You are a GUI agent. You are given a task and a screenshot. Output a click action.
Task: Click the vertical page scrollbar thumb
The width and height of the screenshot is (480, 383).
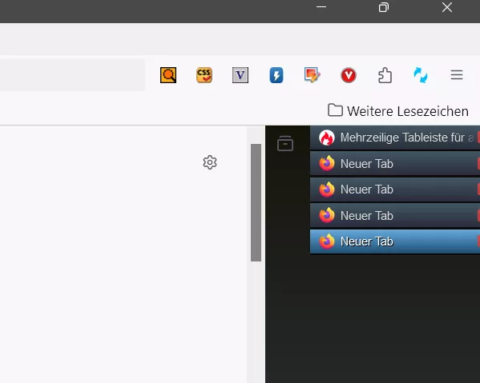click(256, 202)
